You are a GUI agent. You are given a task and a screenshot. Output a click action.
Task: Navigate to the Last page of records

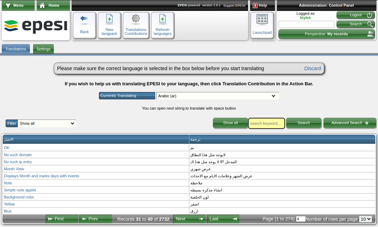pos(223,219)
